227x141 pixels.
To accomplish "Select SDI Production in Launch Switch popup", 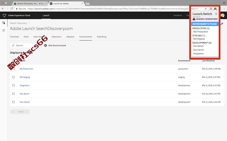I will pyautogui.click(x=200, y=32).
